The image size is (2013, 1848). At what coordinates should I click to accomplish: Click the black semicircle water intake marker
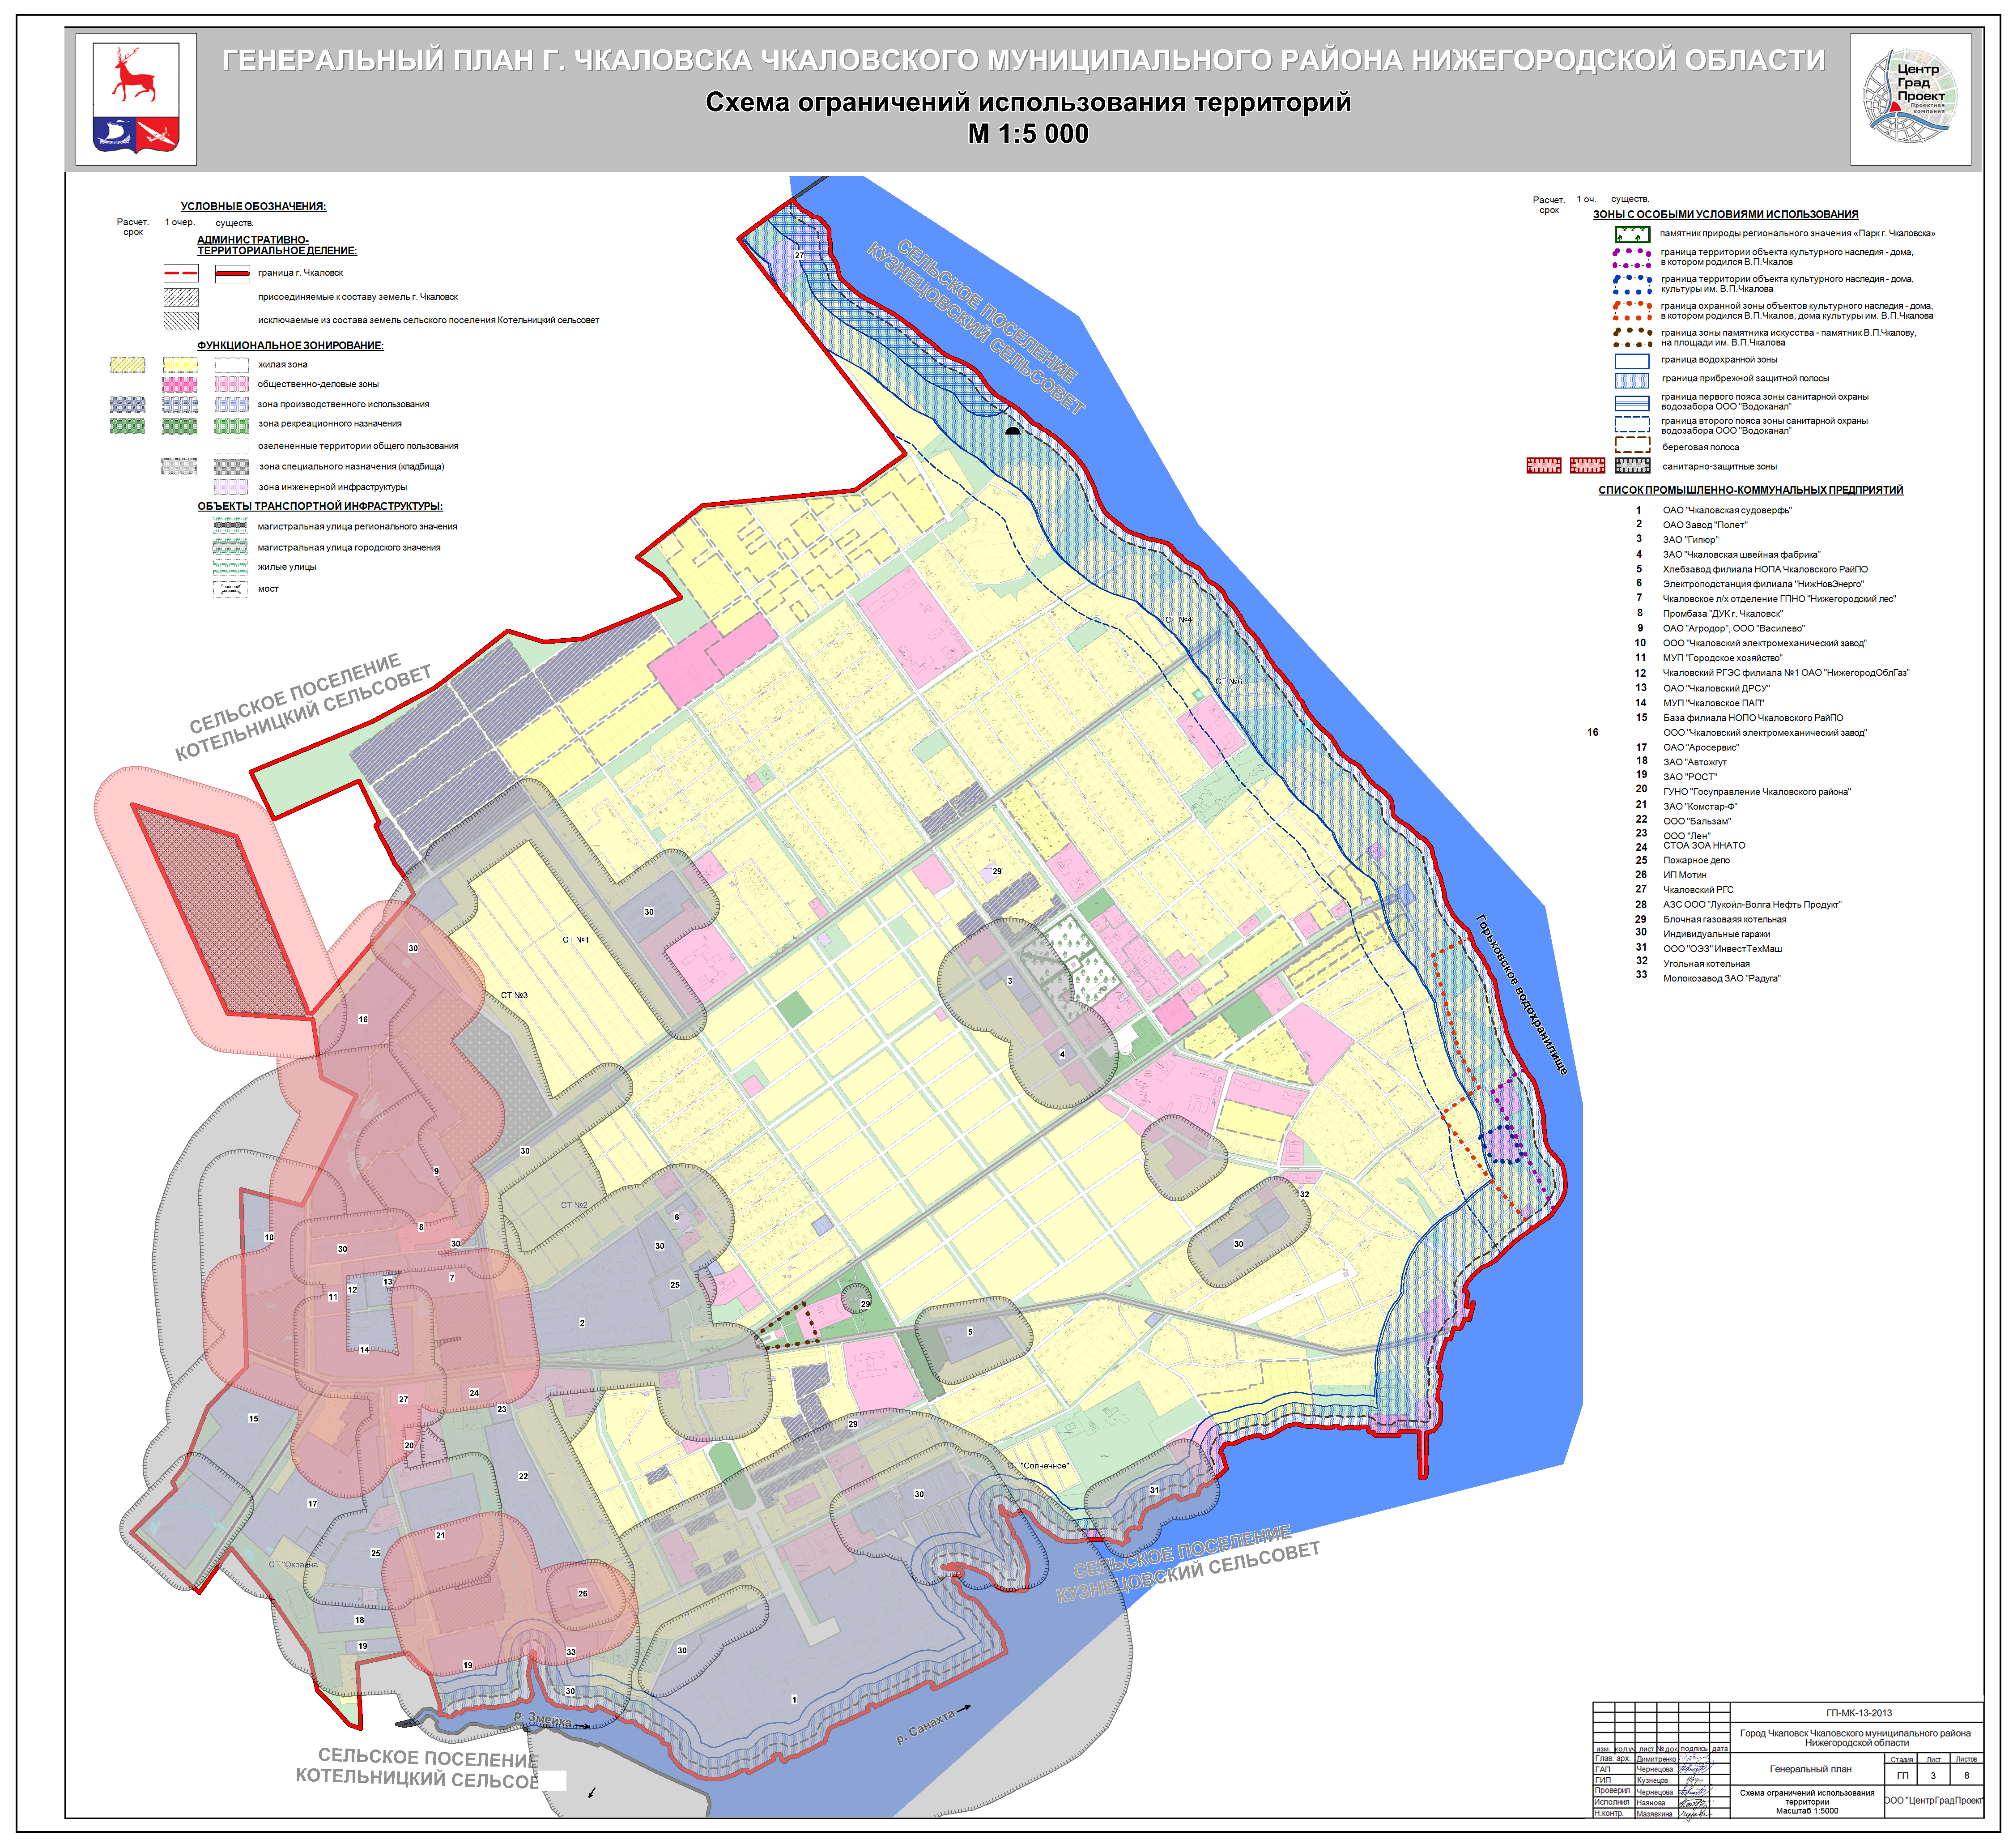point(1013,430)
